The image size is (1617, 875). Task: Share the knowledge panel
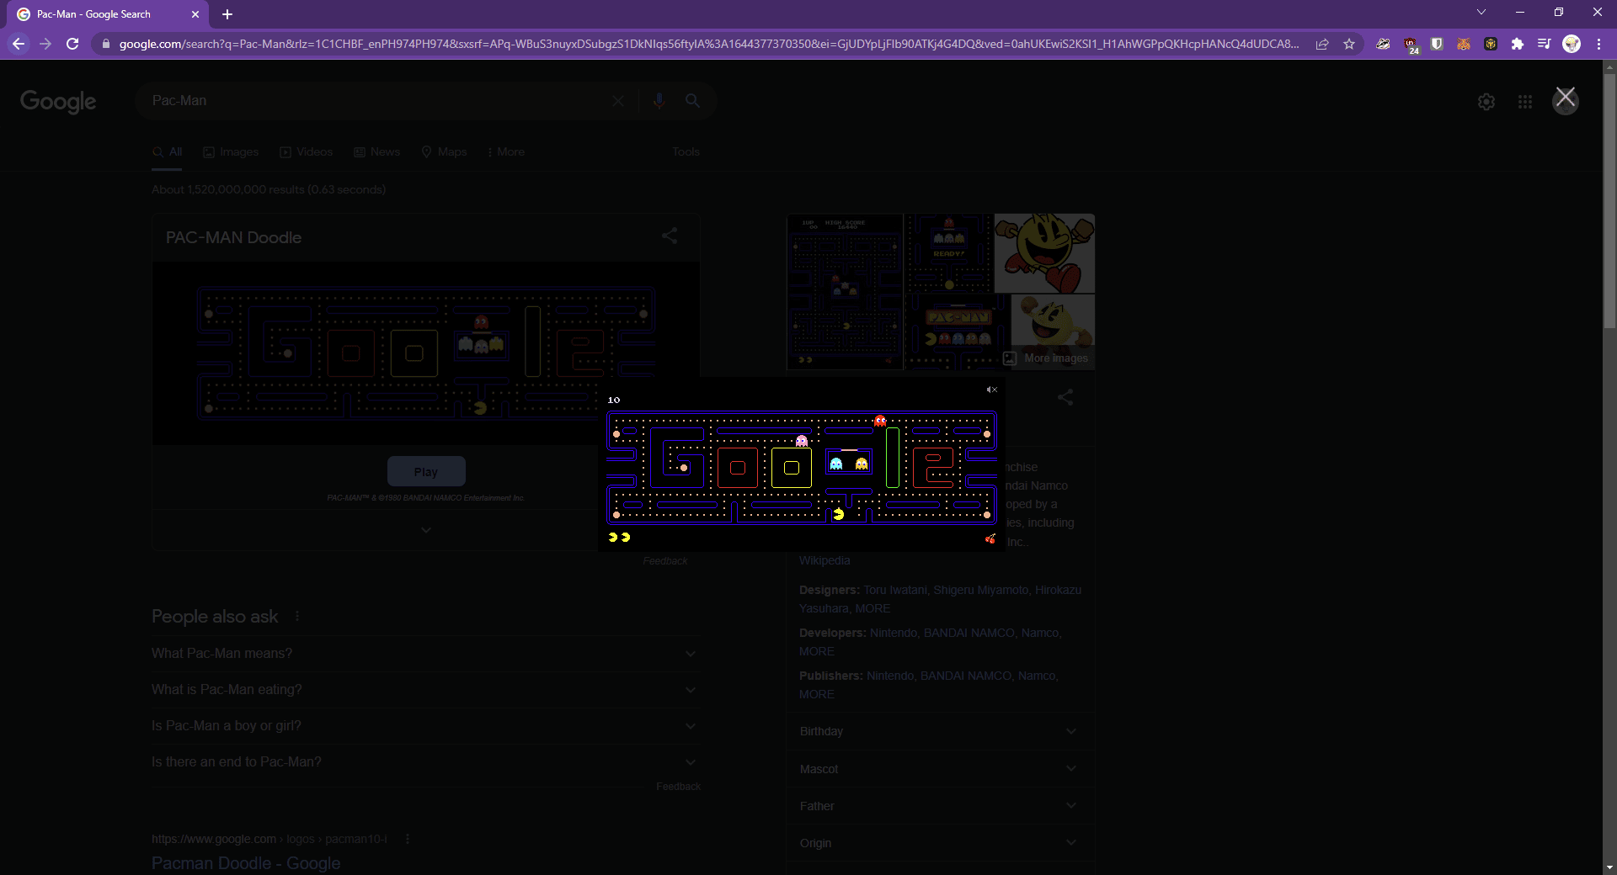click(x=1065, y=397)
